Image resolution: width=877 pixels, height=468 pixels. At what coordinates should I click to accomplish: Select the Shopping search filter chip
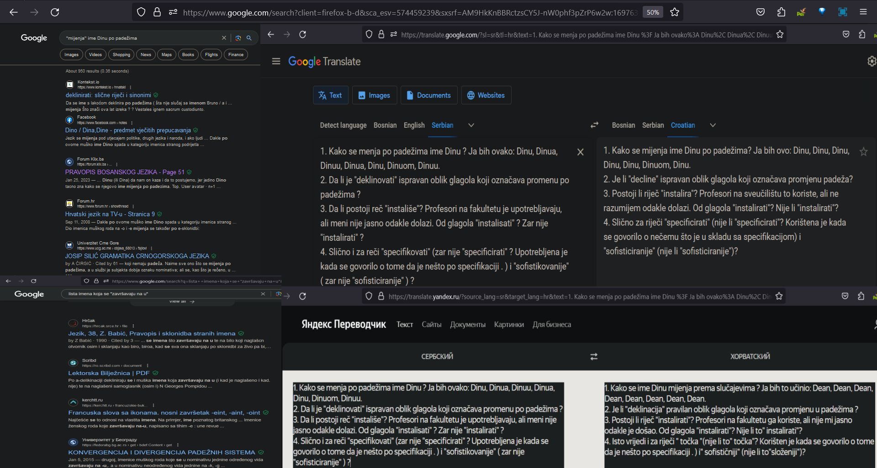pos(122,55)
